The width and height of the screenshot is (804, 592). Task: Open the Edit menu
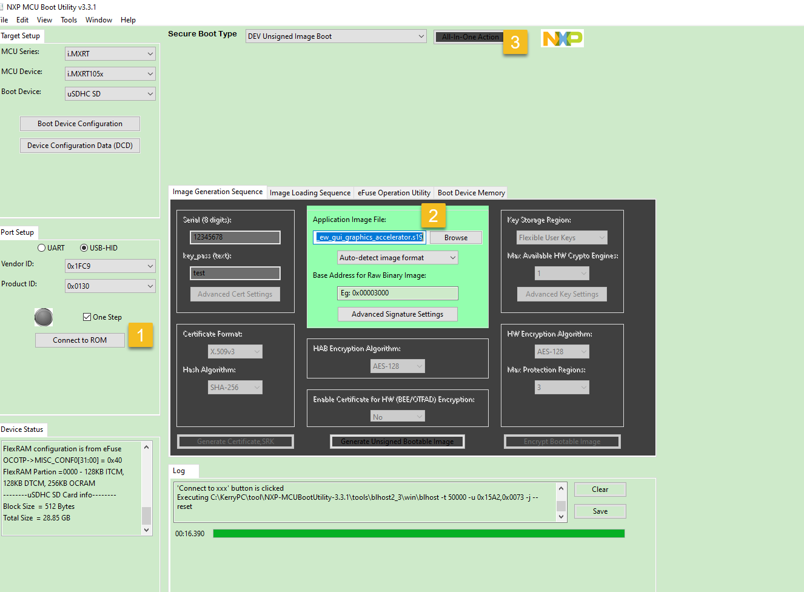[x=22, y=20]
